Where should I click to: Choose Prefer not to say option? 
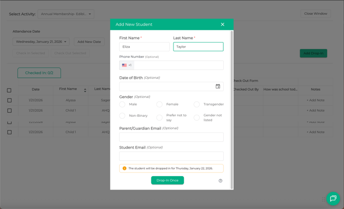click(160, 118)
